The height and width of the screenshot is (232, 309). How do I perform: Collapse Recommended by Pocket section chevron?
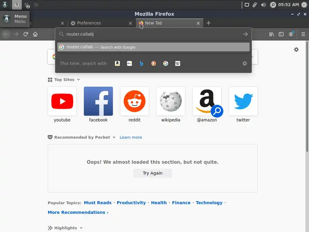pyautogui.click(x=114, y=137)
